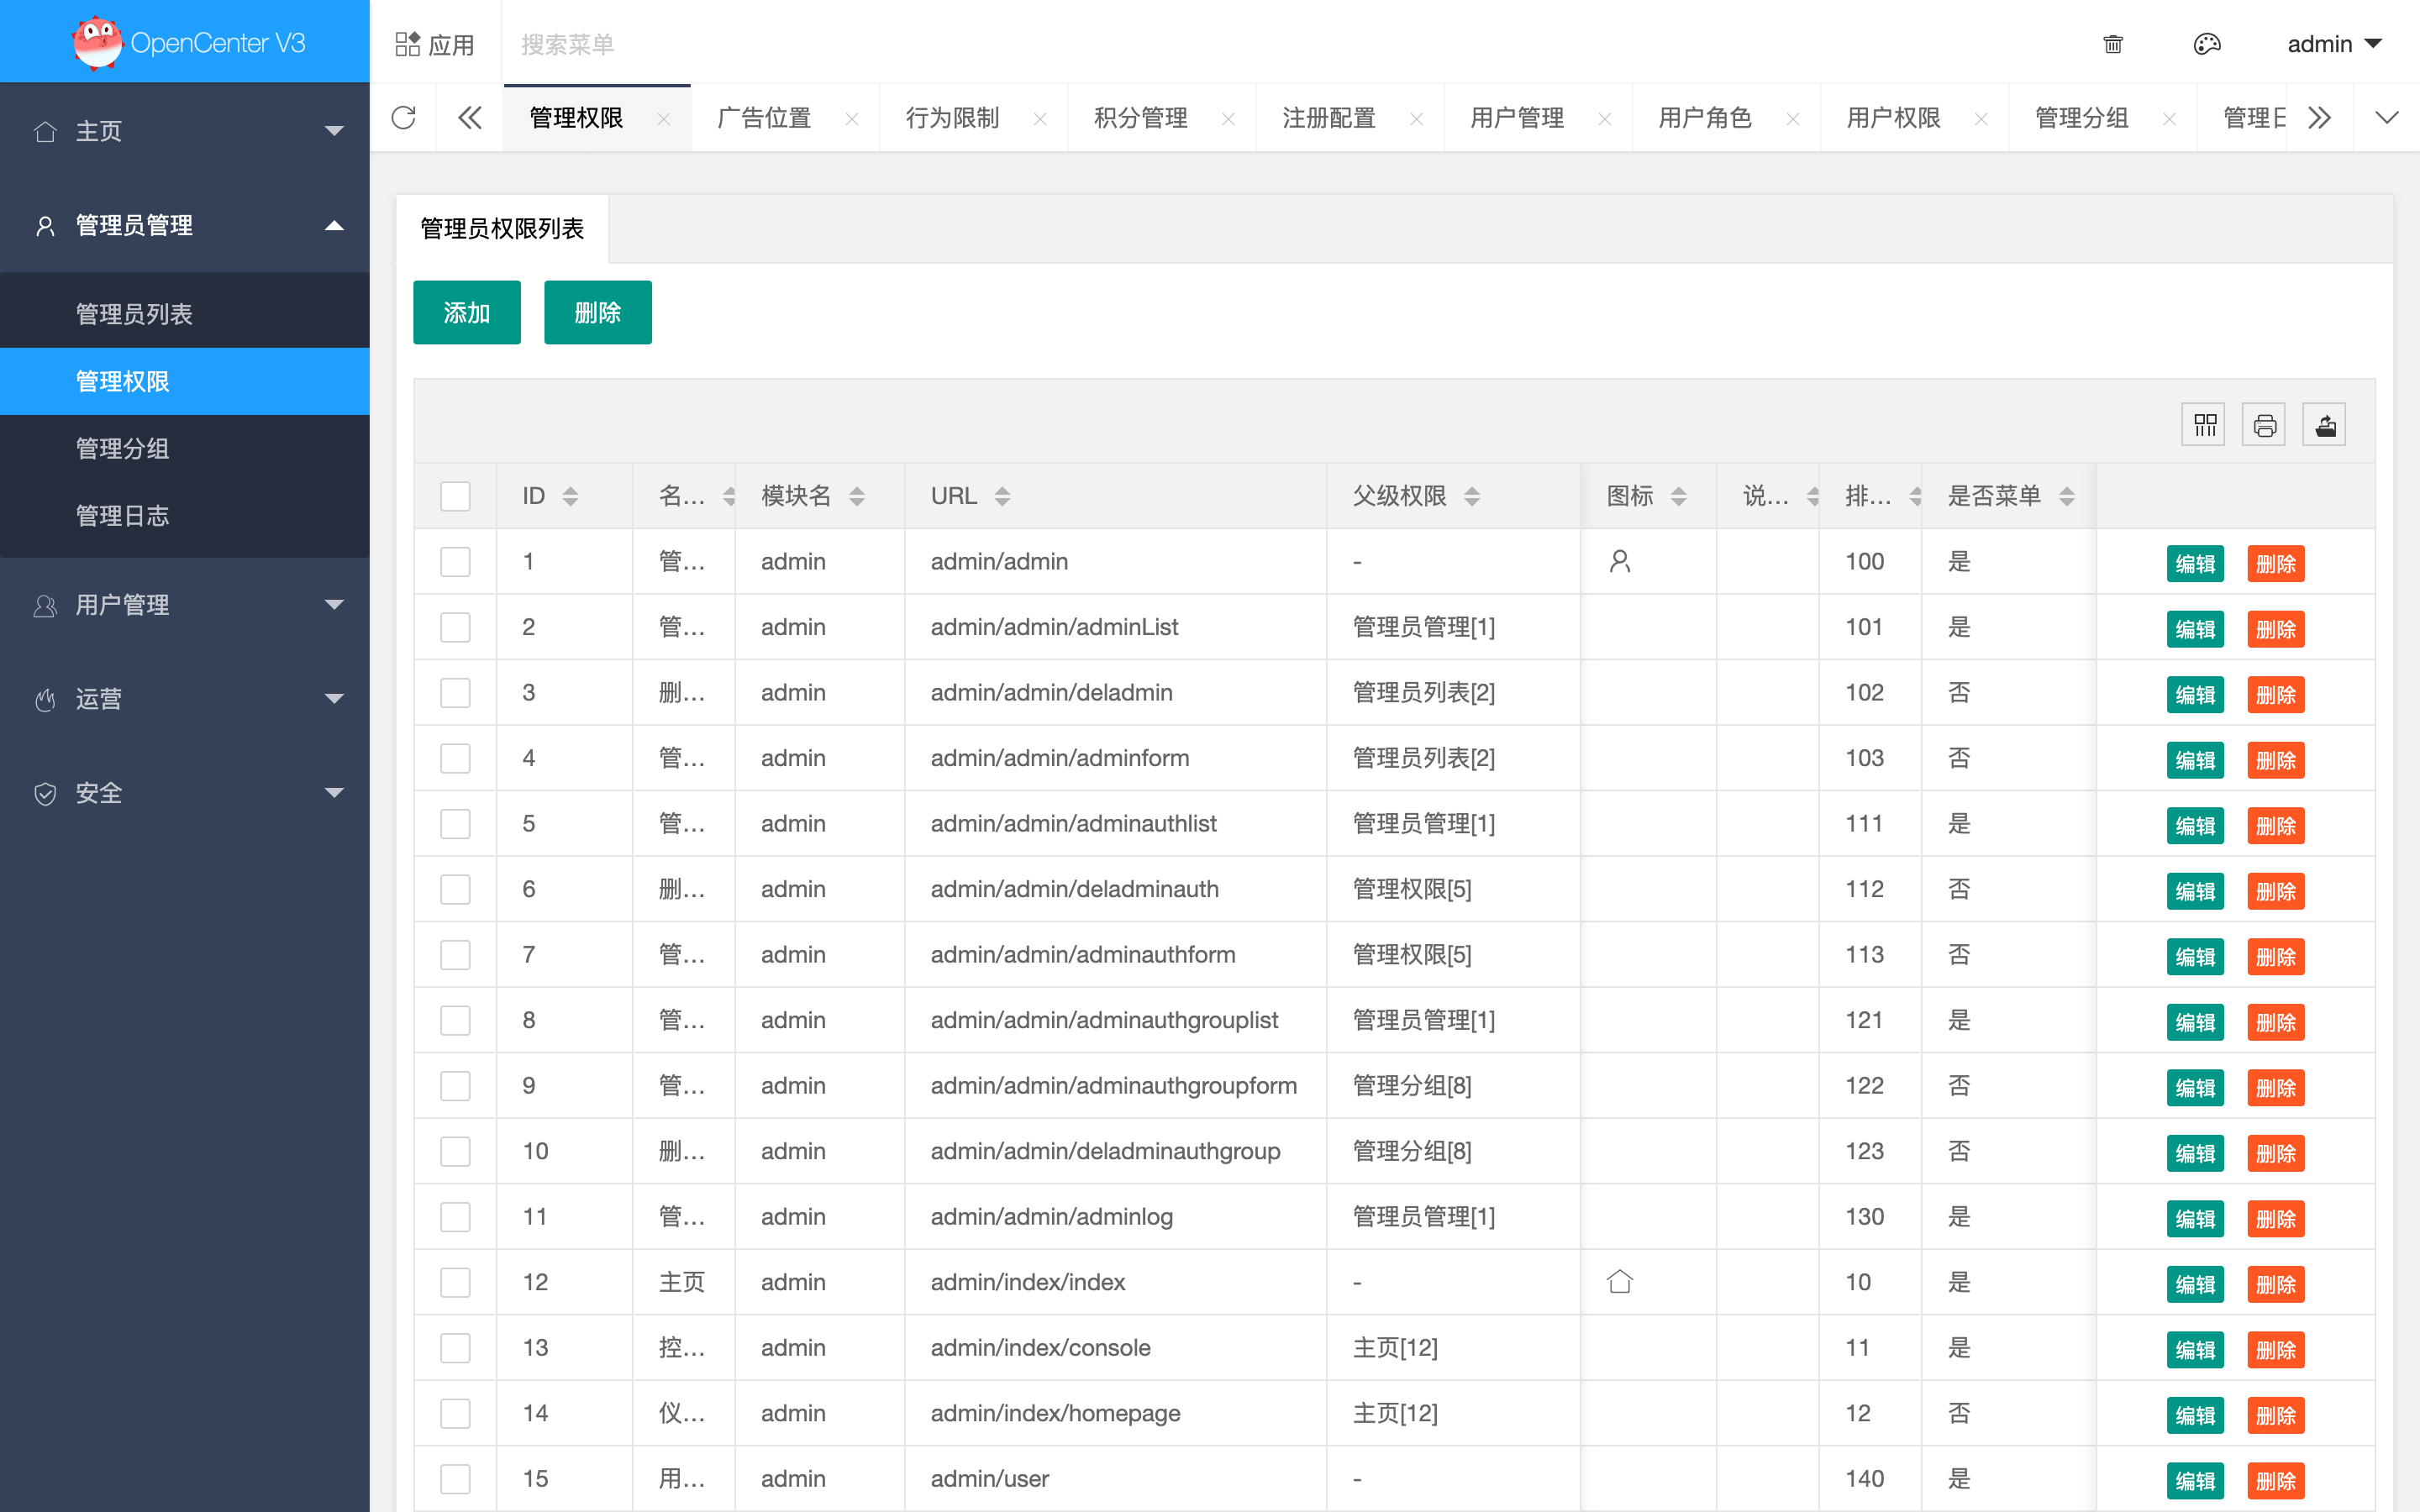The height and width of the screenshot is (1512, 2420).
Task: Collapse the 管理员管理 sidebar menu
Action: [185, 225]
